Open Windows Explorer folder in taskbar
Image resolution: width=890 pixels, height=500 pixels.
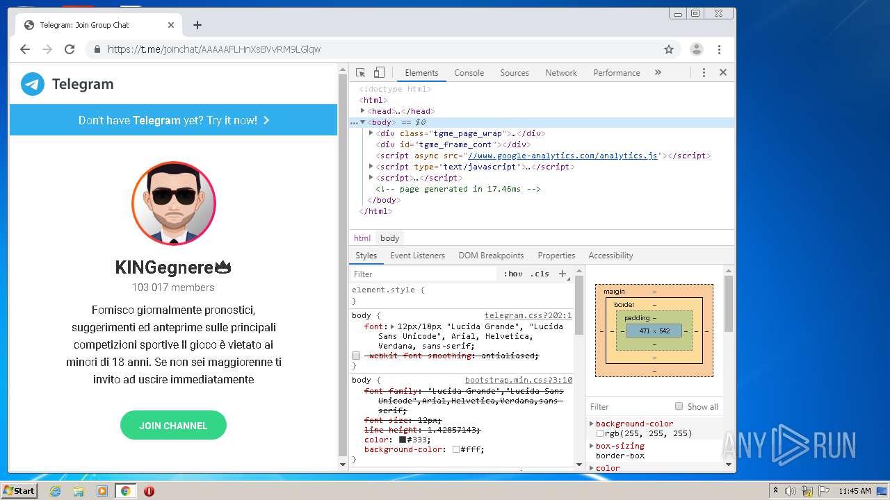(79, 491)
